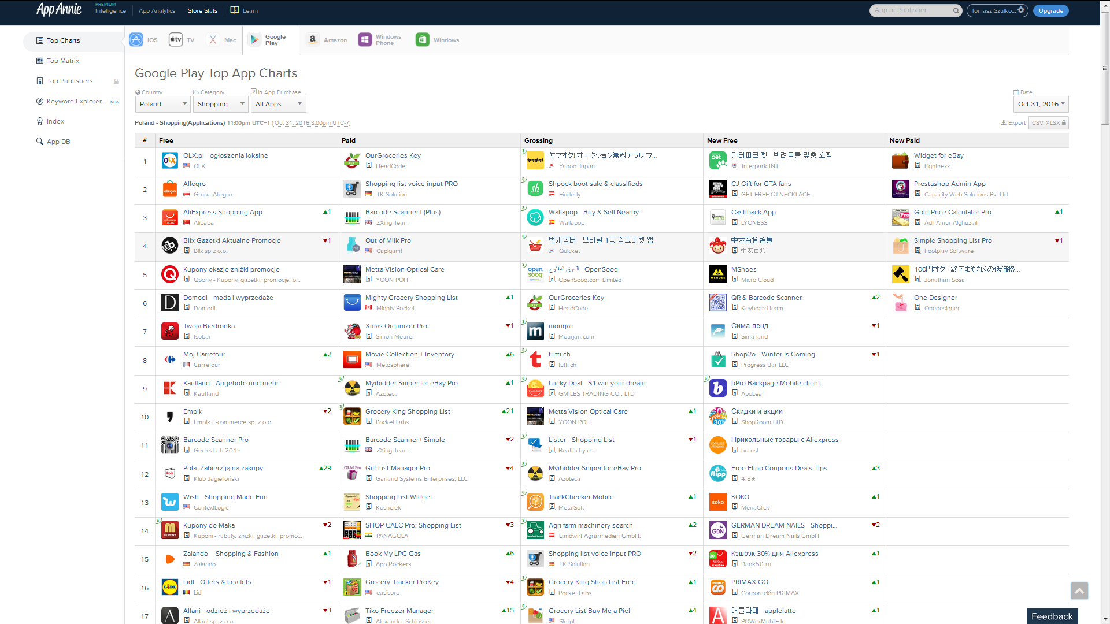This screenshot has height=624, width=1110.
Task: Open the Country dropdown showing Poland
Action: tap(162, 104)
